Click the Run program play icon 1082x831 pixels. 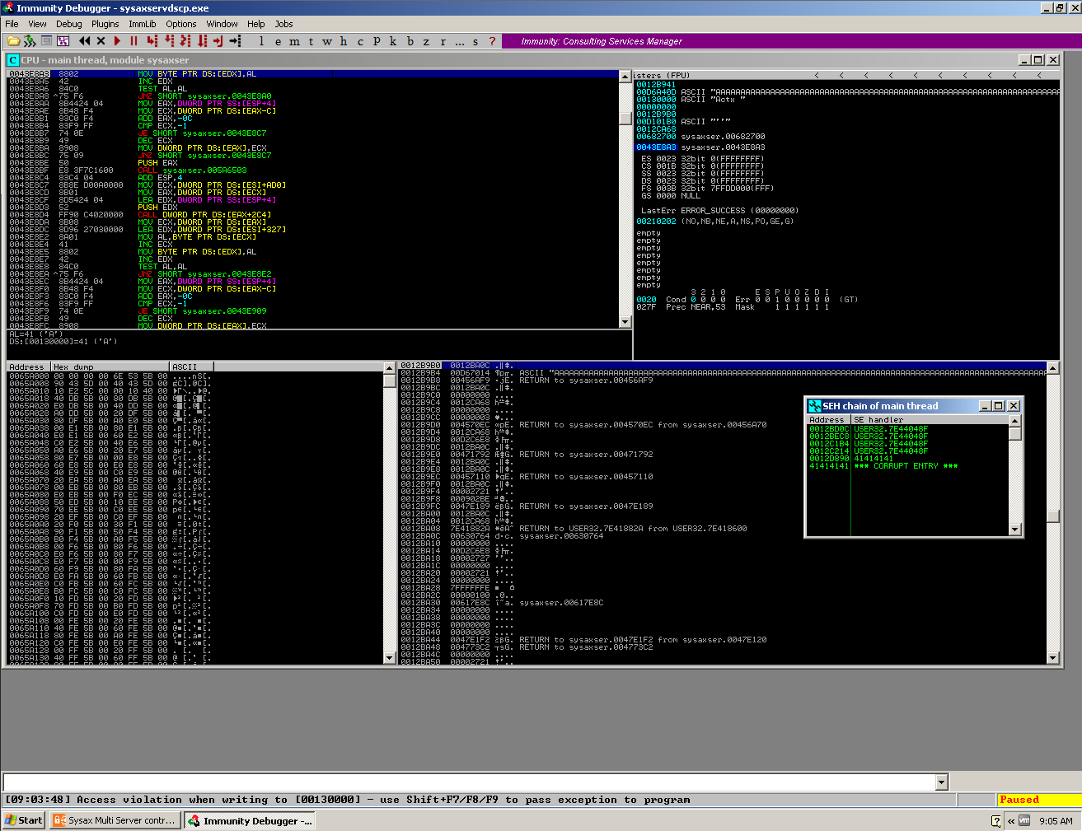(x=117, y=41)
